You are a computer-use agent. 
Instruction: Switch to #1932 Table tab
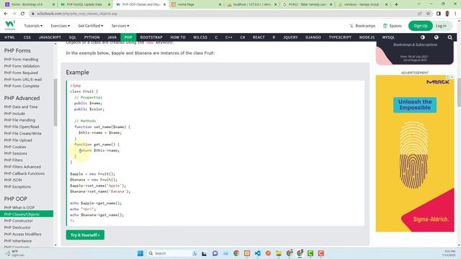point(307,4)
